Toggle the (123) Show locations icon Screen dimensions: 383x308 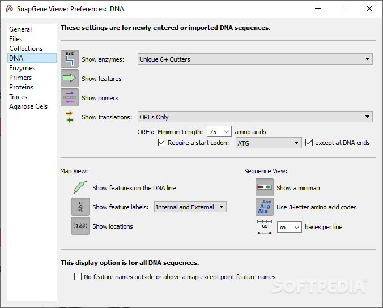pyautogui.click(x=80, y=226)
